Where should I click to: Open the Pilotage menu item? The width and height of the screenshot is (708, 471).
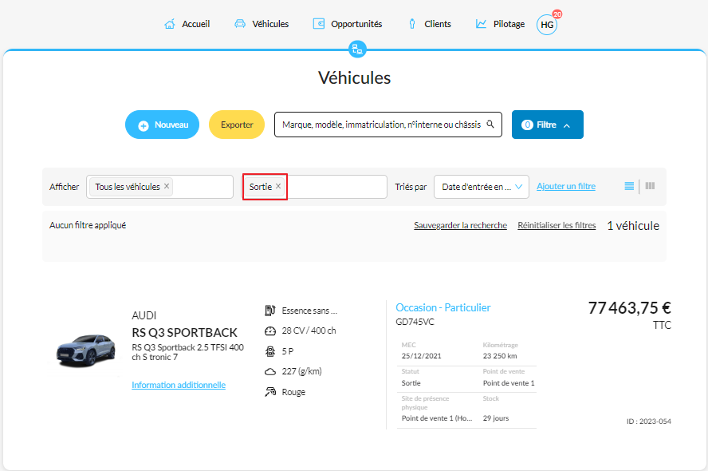tap(500, 24)
